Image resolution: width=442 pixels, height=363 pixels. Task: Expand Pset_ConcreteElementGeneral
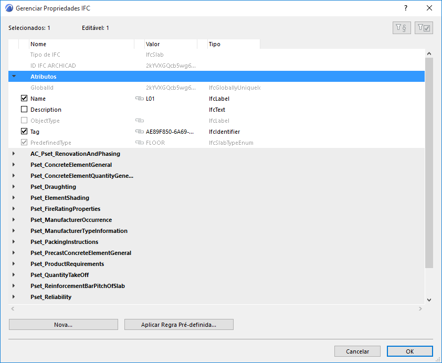pyautogui.click(x=14, y=165)
